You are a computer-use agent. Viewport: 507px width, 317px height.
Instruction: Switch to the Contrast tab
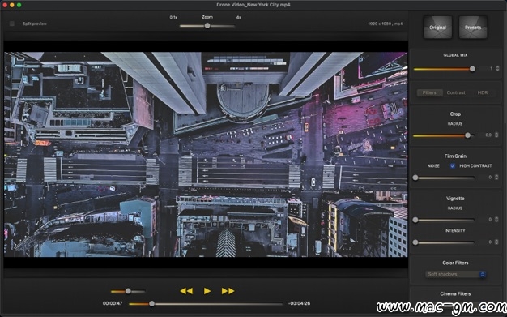pos(456,92)
